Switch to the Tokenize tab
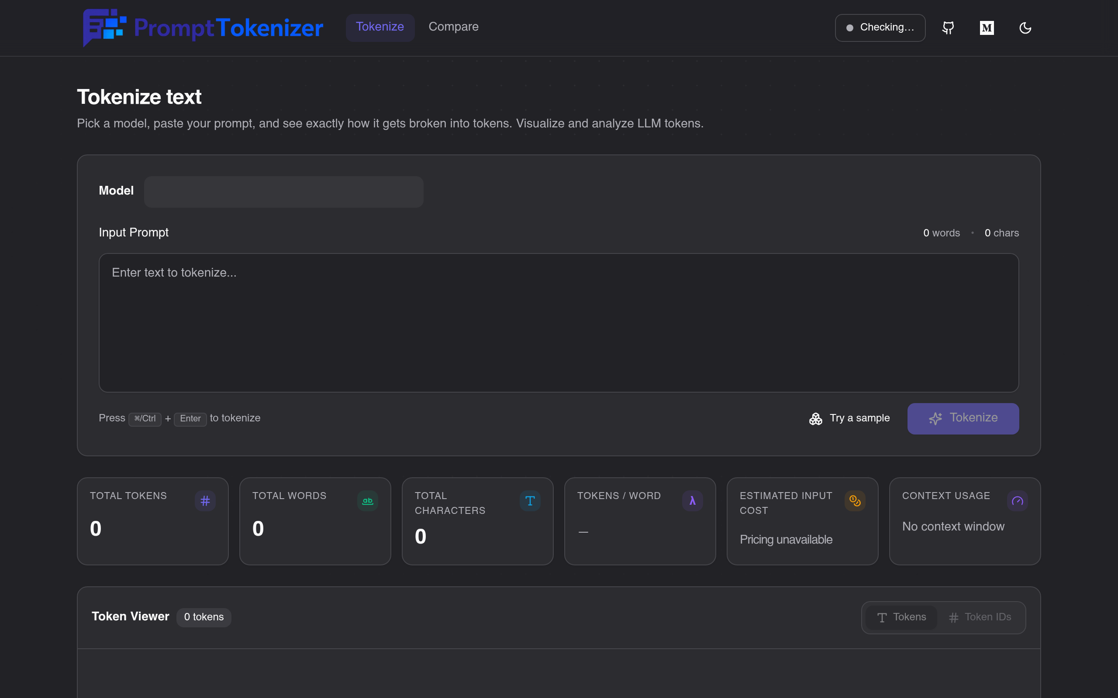This screenshot has width=1118, height=698. [380, 27]
